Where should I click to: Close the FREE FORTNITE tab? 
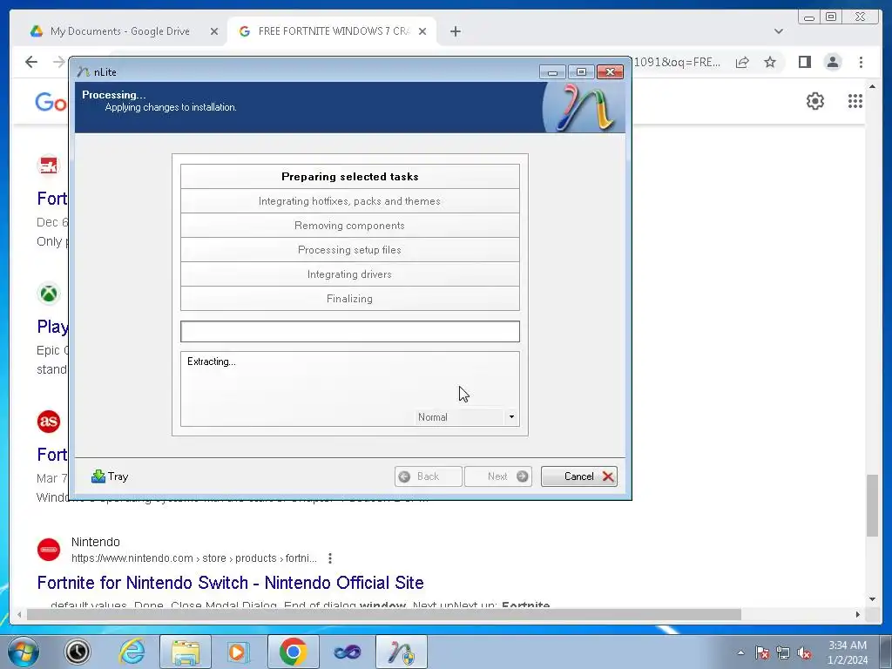422,31
